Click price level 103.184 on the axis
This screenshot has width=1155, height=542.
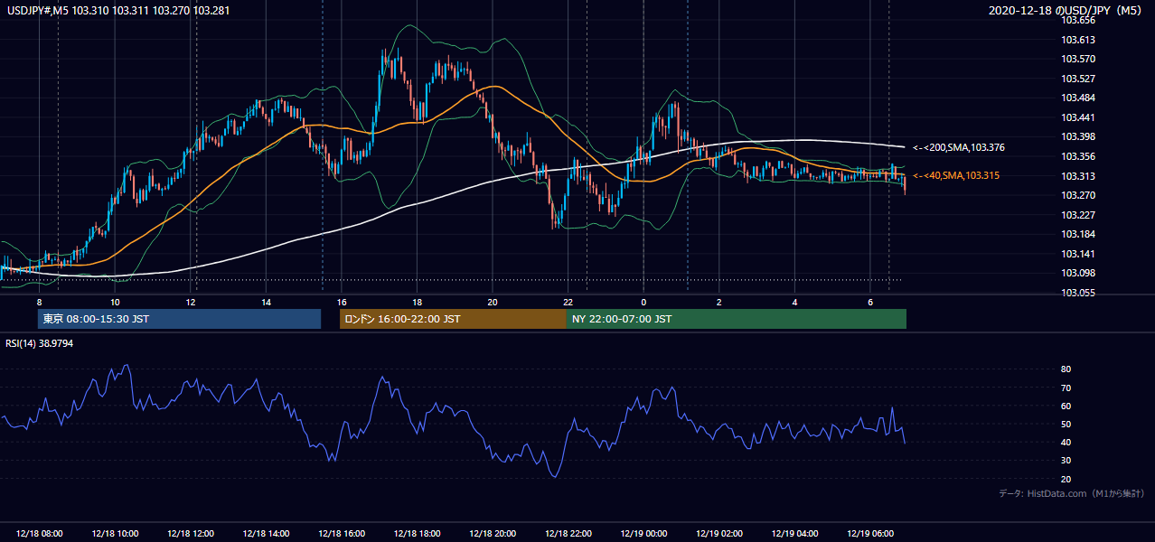[x=1079, y=234]
